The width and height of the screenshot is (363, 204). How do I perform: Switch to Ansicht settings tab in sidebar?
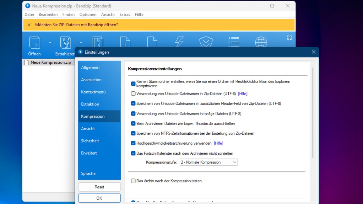coord(99,129)
